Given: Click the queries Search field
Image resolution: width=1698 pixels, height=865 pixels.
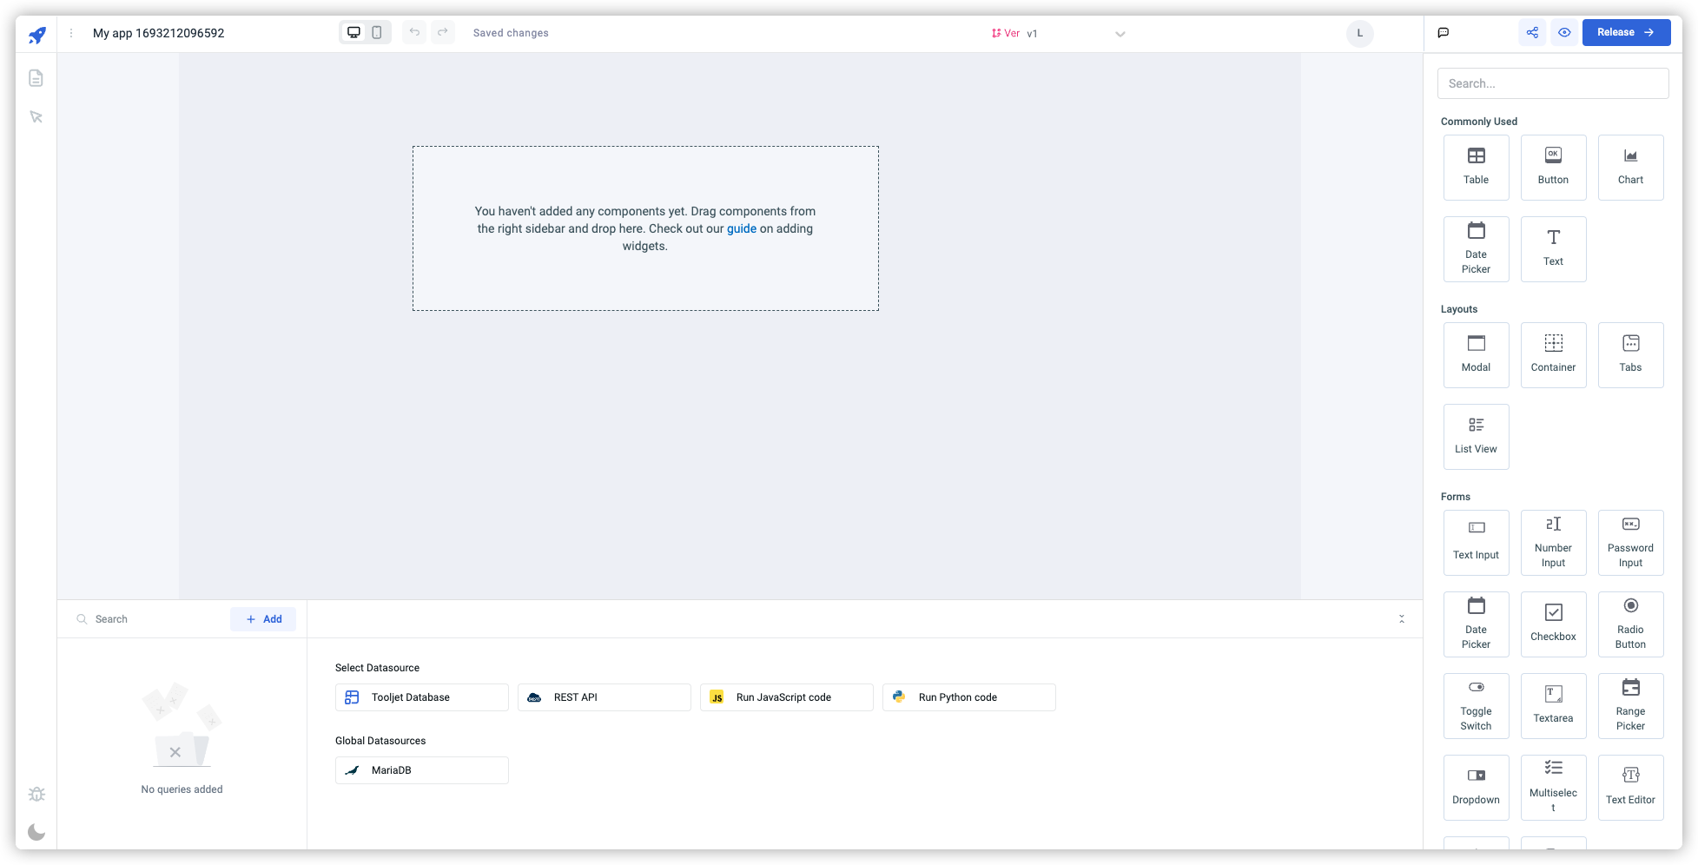Looking at the screenshot, I should pyautogui.click(x=148, y=619).
